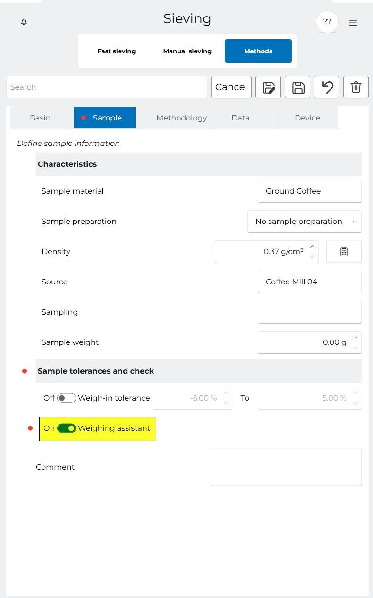Edit the Sample material field
This screenshot has height=598, width=373.
pos(310,191)
